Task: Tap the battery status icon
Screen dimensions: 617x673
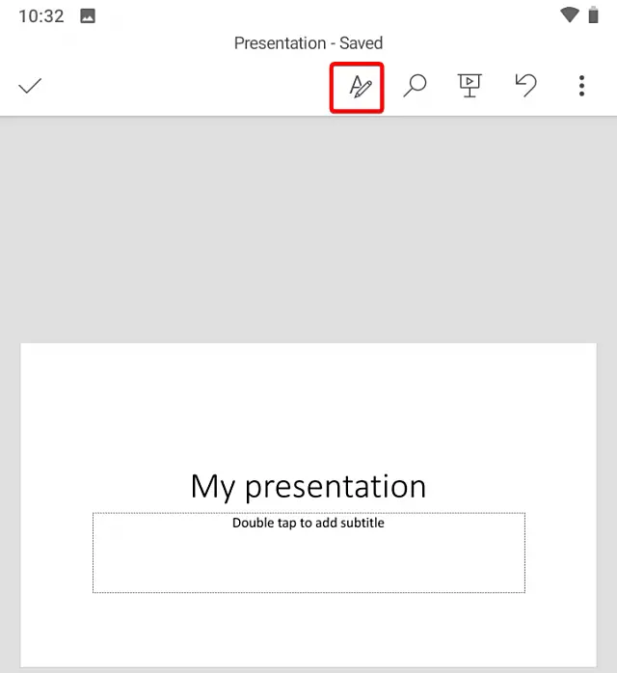Action: 594,15
